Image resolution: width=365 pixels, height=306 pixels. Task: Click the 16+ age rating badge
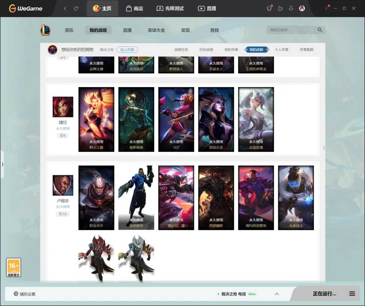coord(14,267)
